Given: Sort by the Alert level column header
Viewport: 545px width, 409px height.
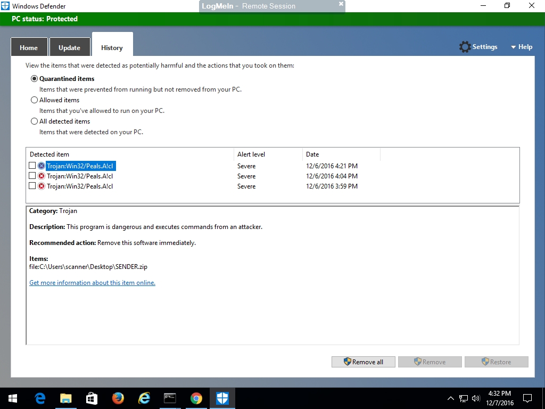Looking at the screenshot, I should pyautogui.click(x=268, y=154).
